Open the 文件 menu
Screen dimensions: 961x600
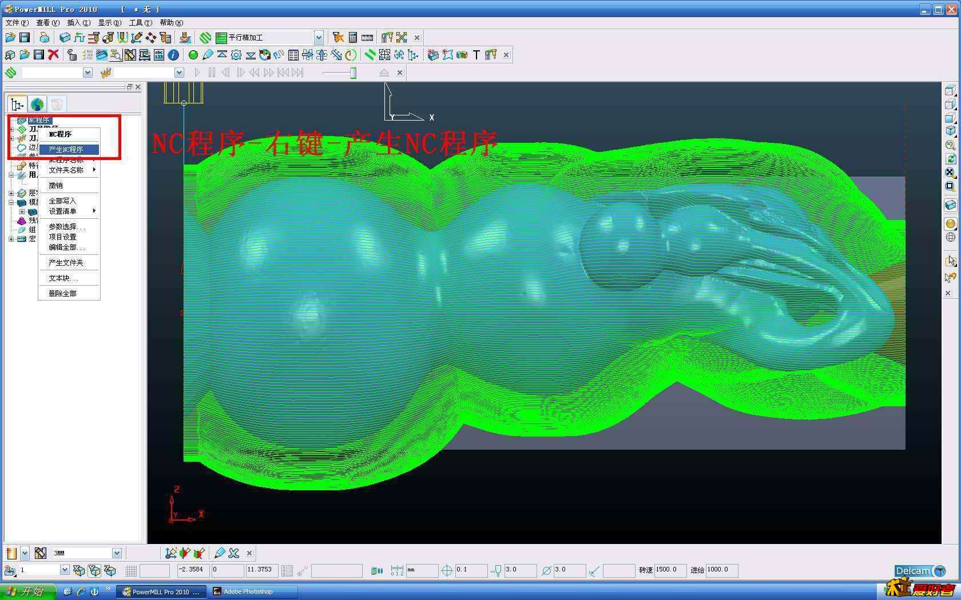[x=17, y=23]
